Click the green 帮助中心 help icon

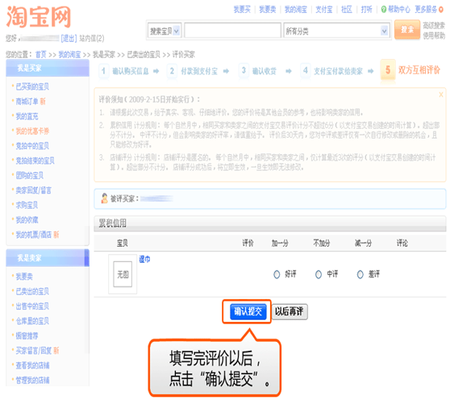384,10
